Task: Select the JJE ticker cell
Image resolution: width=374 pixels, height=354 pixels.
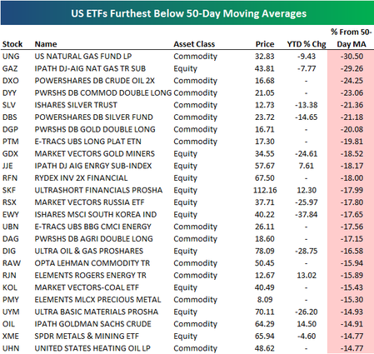Action: tap(7, 166)
